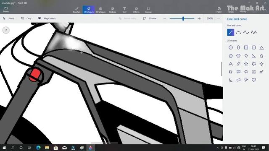The height and width of the screenshot is (151, 269).
Task: Choose the Lightning bolt 2D shape
Action: coord(246,80)
